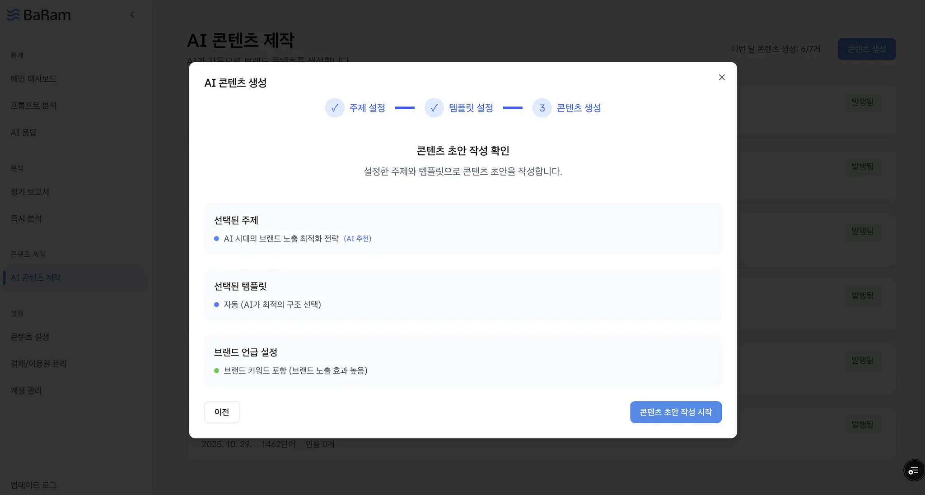Open 메인 대시보드 in the sidebar
Screen dimensions: 925x495
(x=33, y=79)
